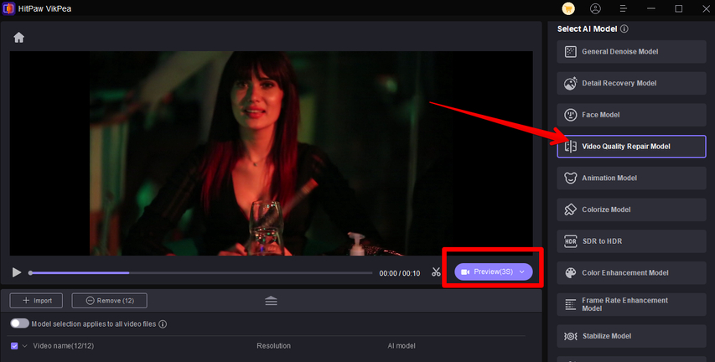This screenshot has height=362, width=715.
Task: Click info icon next to model selection toggle
Action: tap(163, 324)
